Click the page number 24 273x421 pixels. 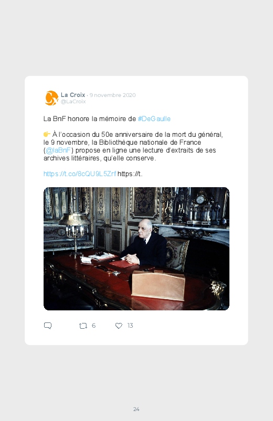tap(136, 409)
